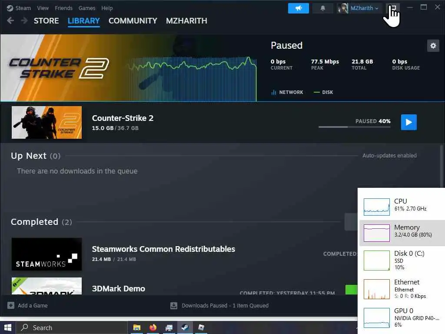Image resolution: width=445 pixels, height=334 pixels.
Task: Open the View menu
Action: tap(43, 8)
